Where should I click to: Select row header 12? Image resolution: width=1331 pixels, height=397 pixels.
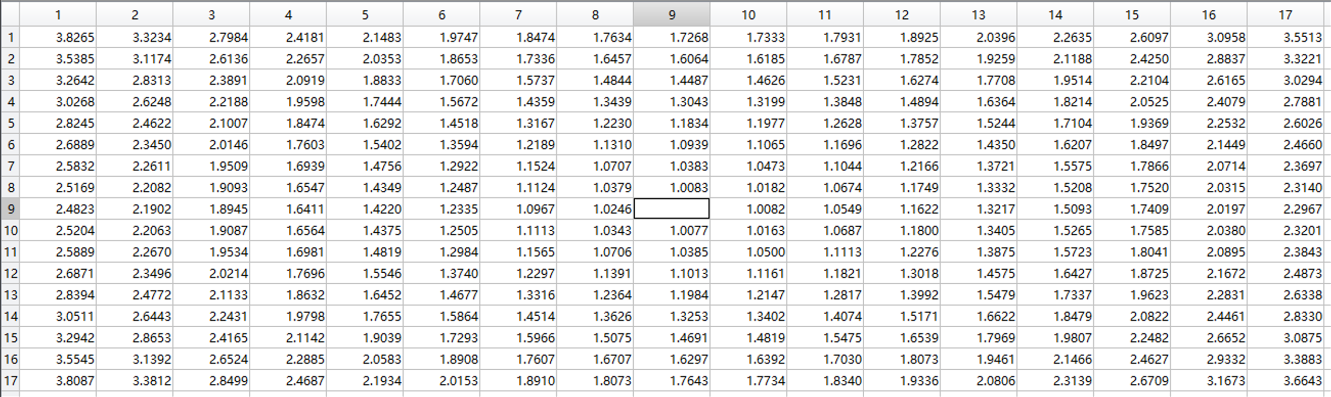tap(10, 273)
